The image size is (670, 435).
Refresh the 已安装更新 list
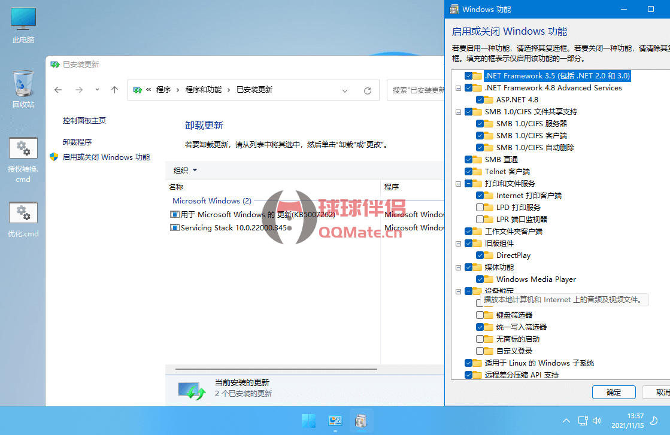pyautogui.click(x=368, y=90)
